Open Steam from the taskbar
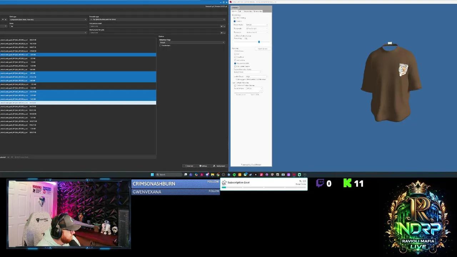The width and height of the screenshot is (457, 257). pyautogui.click(x=251, y=175)
